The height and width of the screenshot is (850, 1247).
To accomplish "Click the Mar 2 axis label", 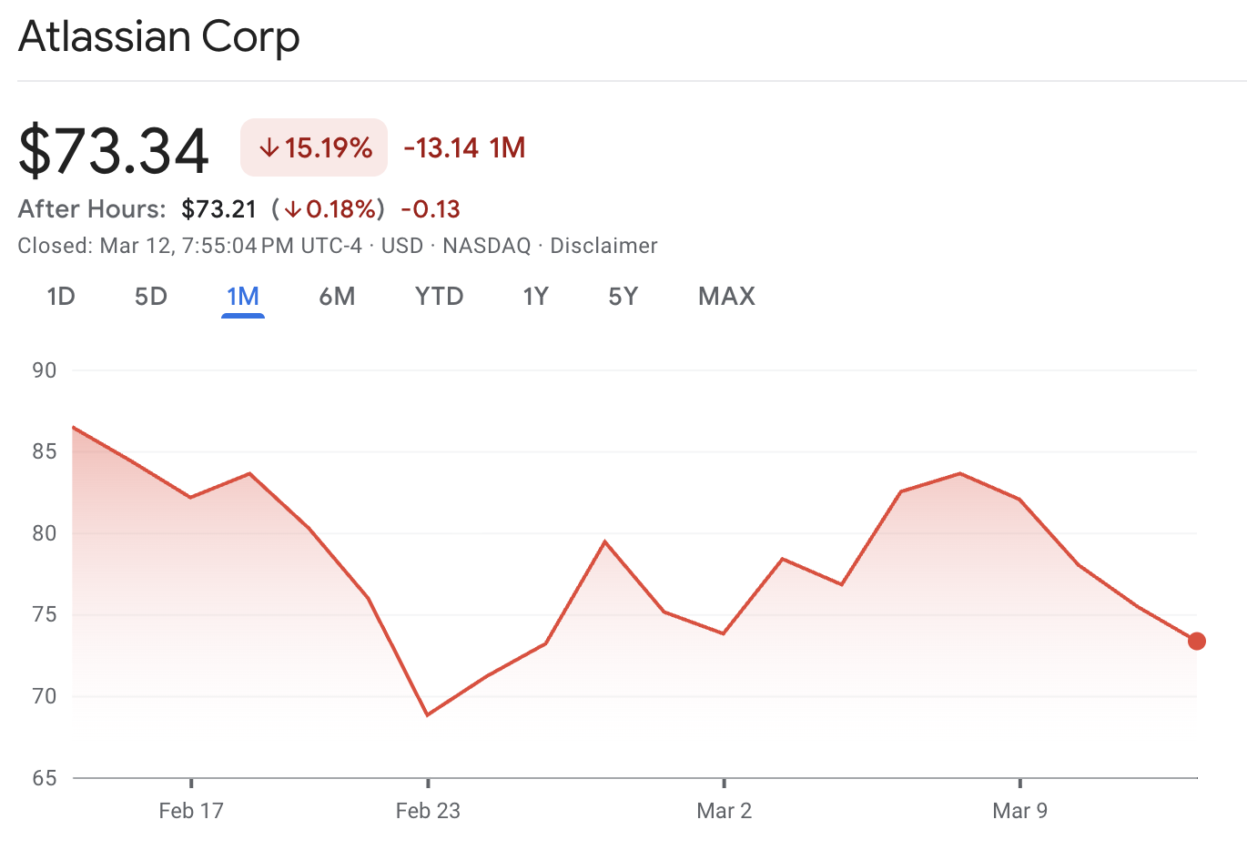I will click(x=725, y=811).
